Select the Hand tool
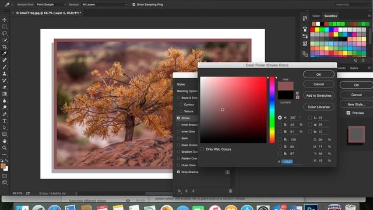373x210 pixels. [x=4, y=141]
